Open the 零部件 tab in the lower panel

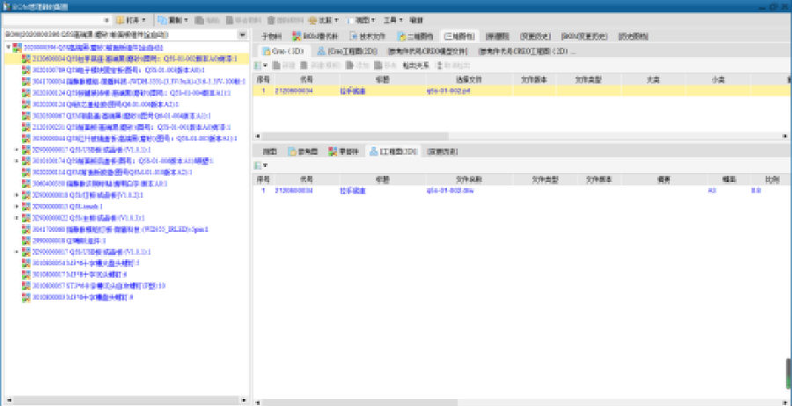(343, 151)
